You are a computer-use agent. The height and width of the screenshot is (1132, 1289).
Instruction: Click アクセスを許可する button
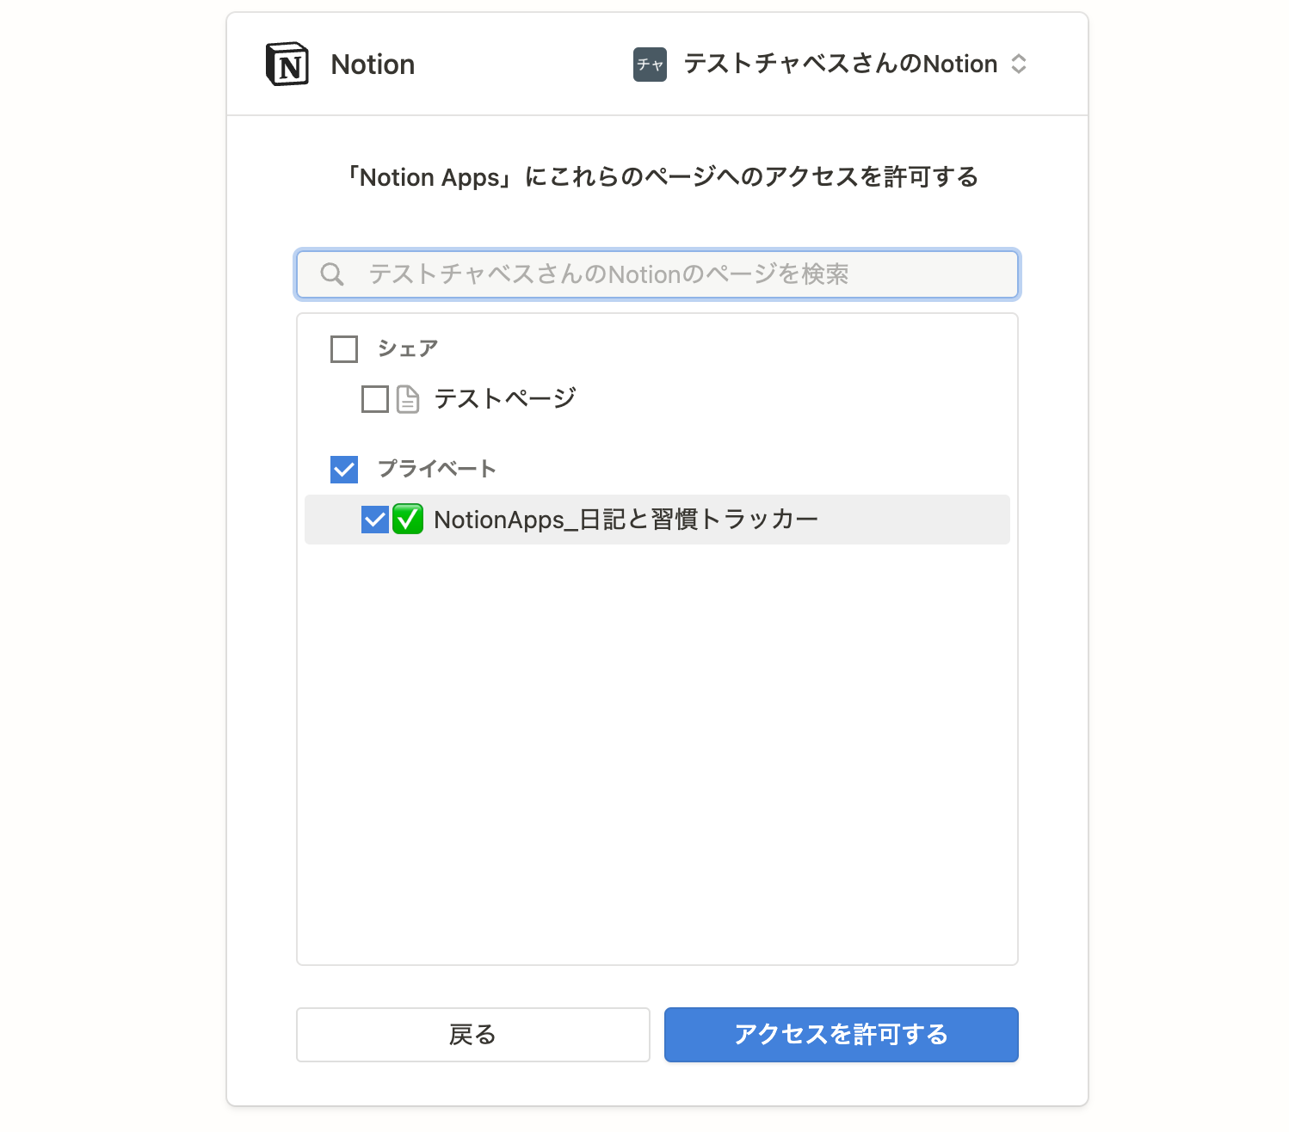tap(842, 1035)
